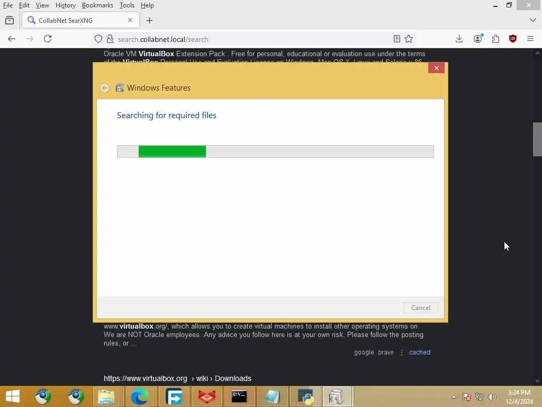Click the Windows Features title icon
This screenshot has height=407, width=542.
coord(120,88)
